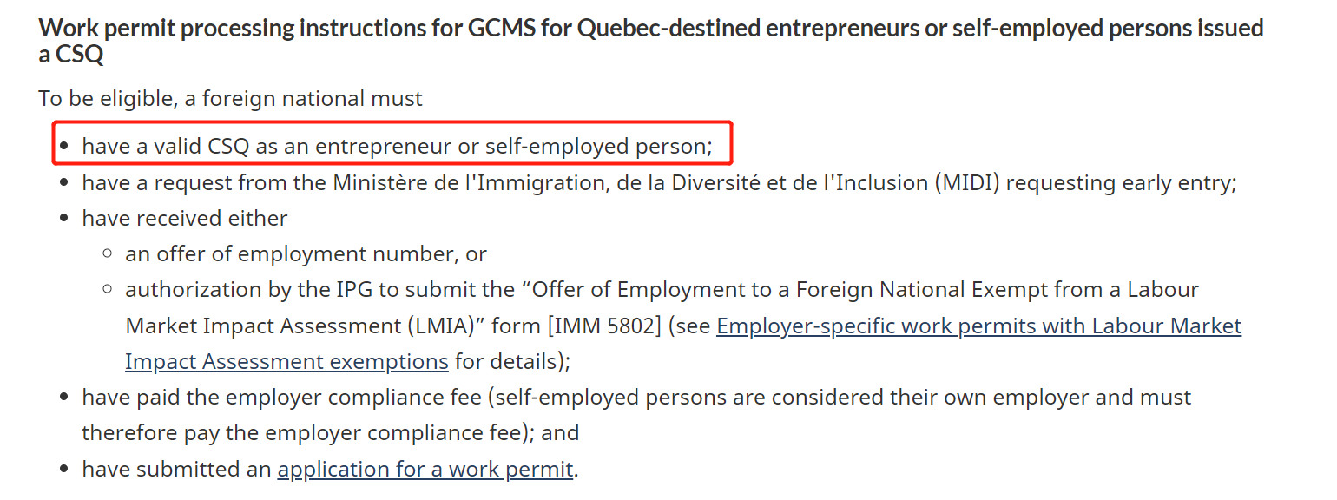Click the "for details" text after the link
1337x500 pixels.
[509, 361]
